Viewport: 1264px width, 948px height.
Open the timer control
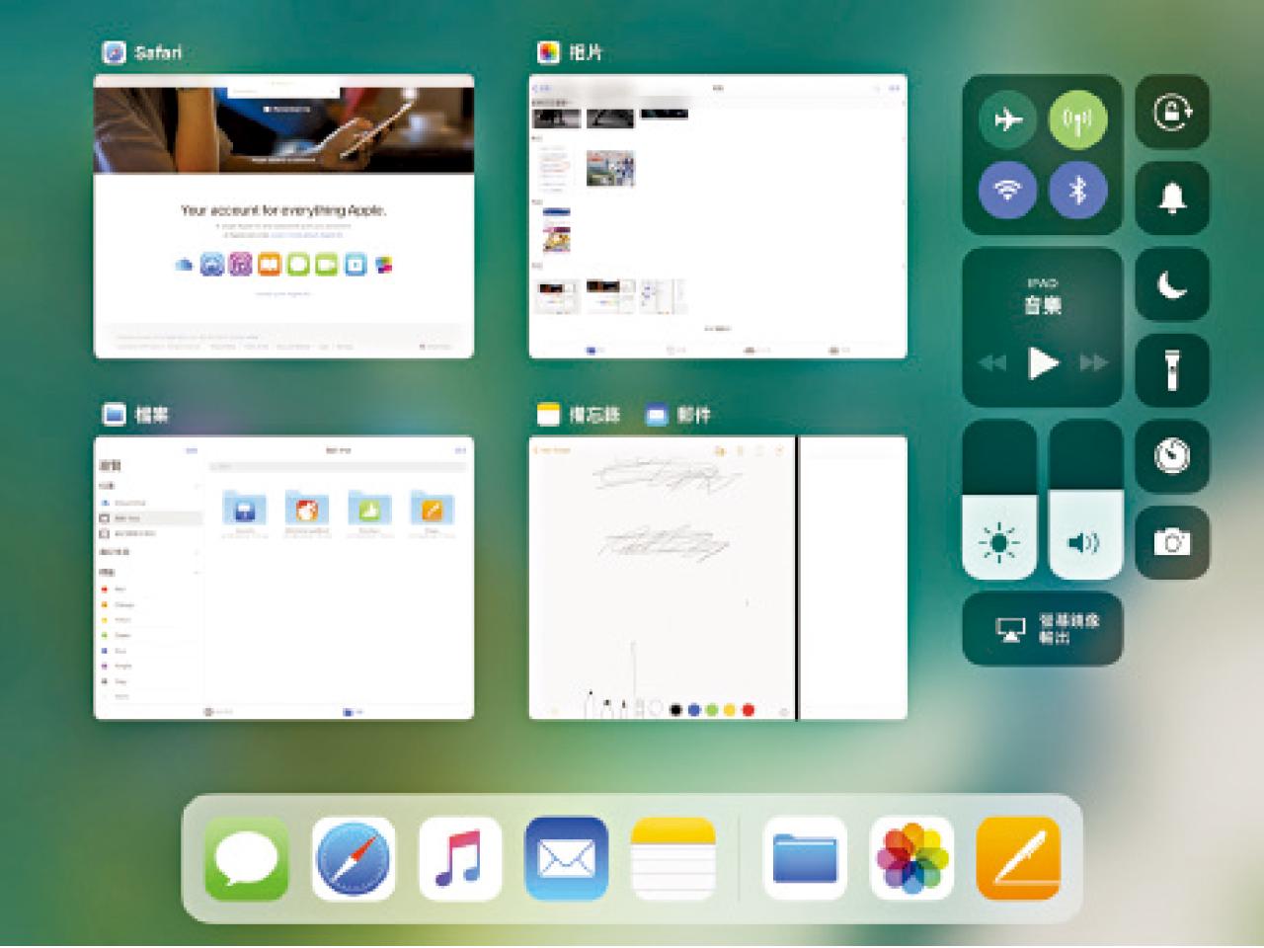click(1172, 456)
